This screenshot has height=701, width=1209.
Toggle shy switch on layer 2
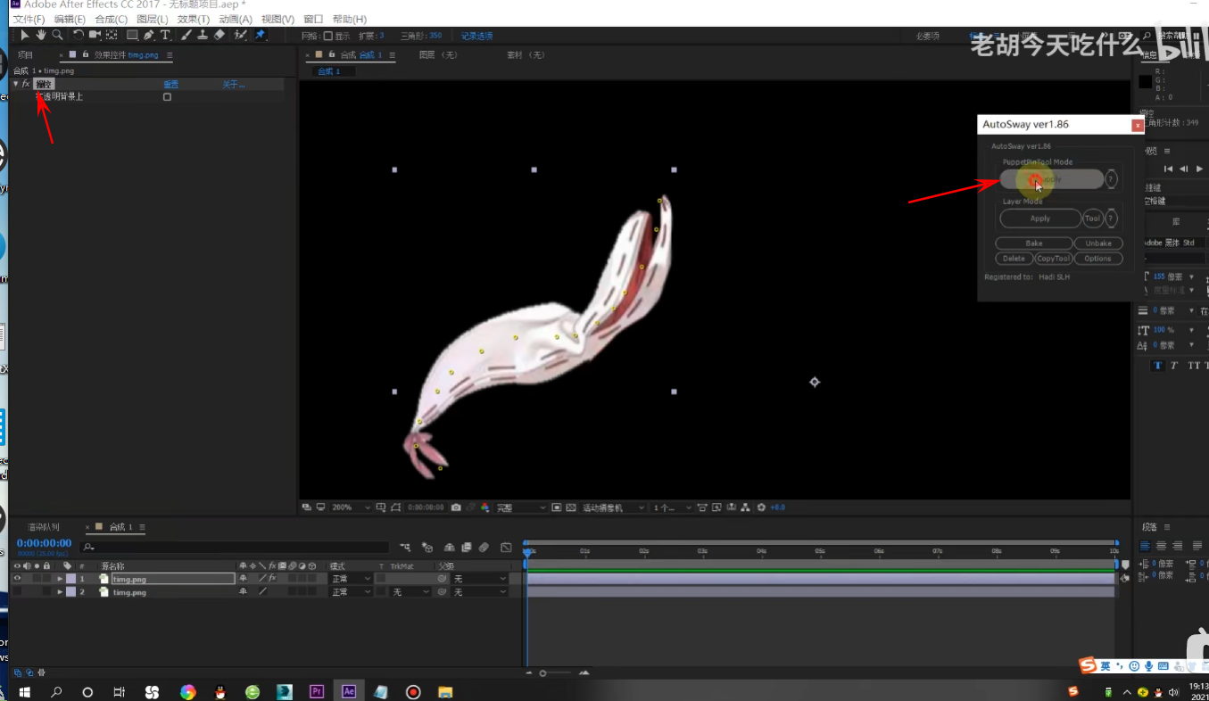[x=242, y=592]
